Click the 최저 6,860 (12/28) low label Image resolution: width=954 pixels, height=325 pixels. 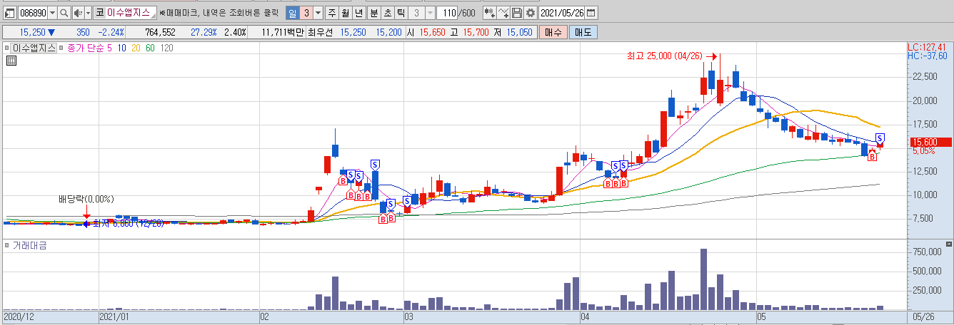tap(128, 223)
